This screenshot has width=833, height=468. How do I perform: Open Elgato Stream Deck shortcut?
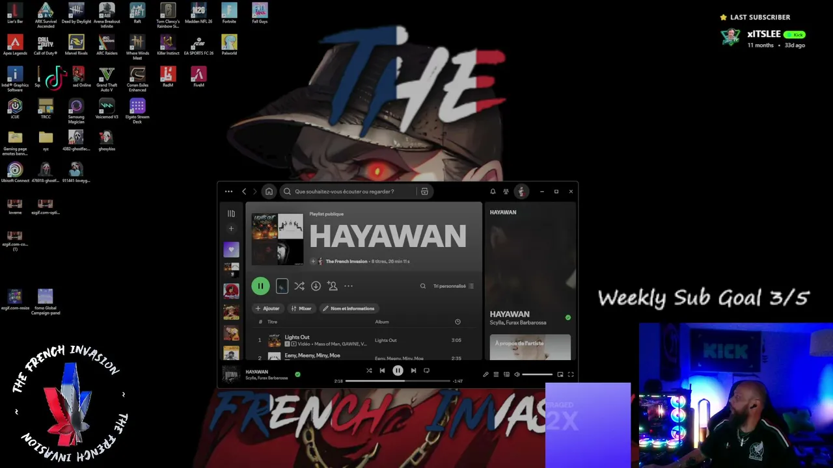click(x=137, y=110)
